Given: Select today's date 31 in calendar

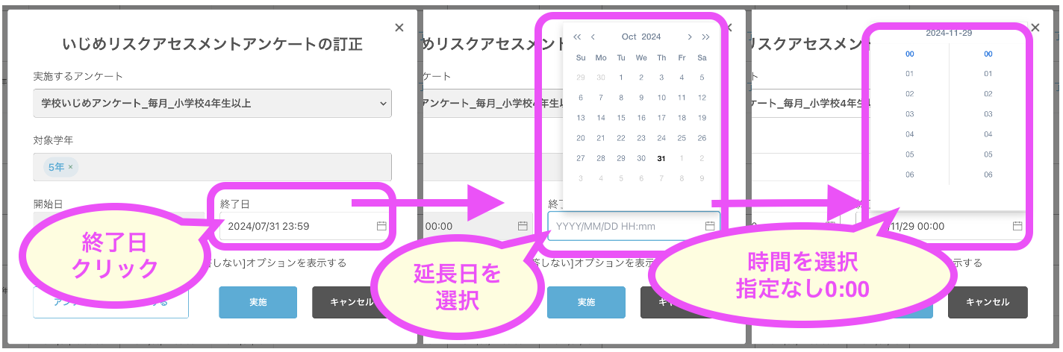Looking at the screenshot, I should click(661, 158).
